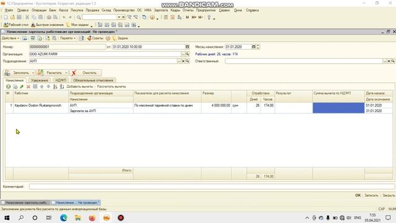Click the Save diskette icon in main toolbar
The width and height of the screenshot is (396, 223).
click(19, 17)
